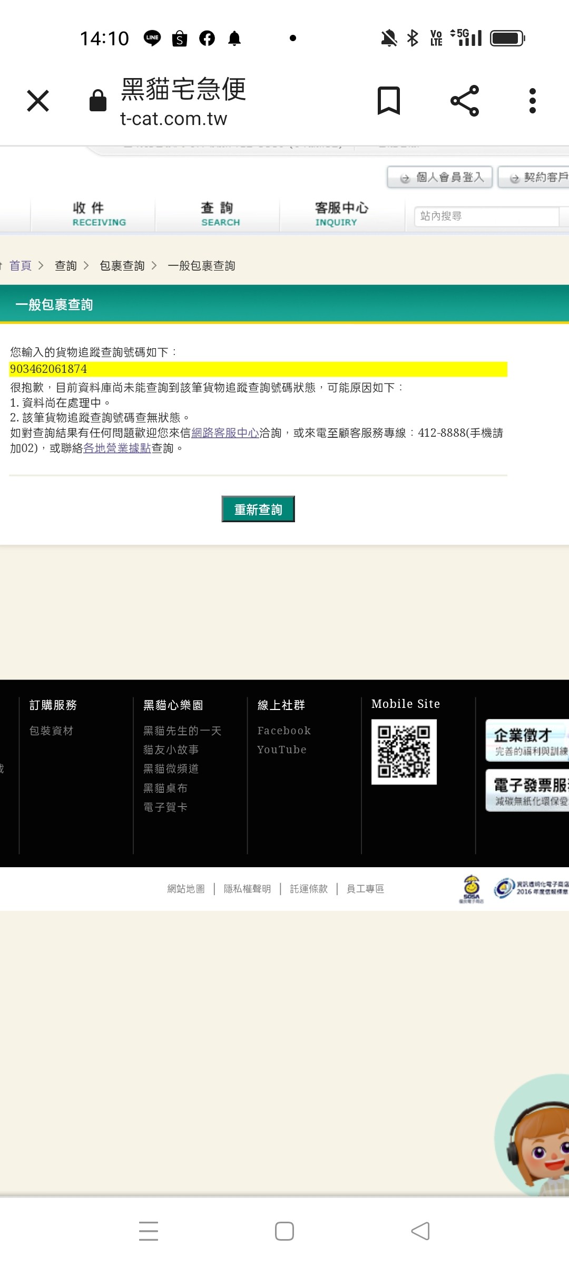Bookmark this page with the bookmark icon
Viewport: 569px width, 1266px height.
tap(389, 100)
